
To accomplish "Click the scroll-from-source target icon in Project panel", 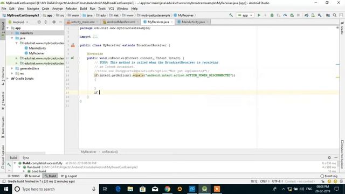I will [39, 22].
